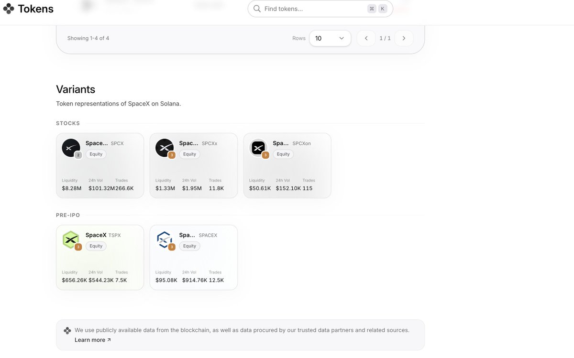Click the 1 / 1 page indicator
Viewport: 574px width, 358px height.
(385, 38)
